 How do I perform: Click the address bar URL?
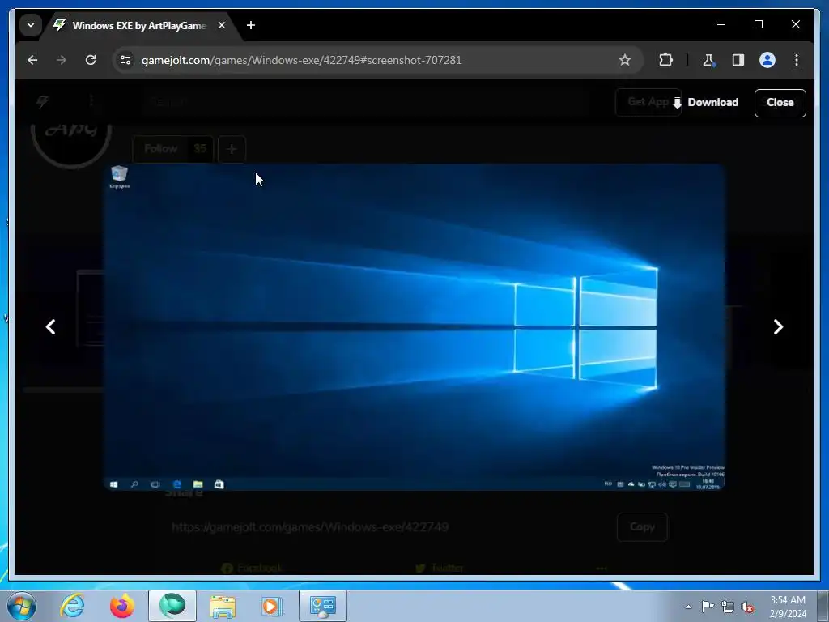[x=301, y=60]
